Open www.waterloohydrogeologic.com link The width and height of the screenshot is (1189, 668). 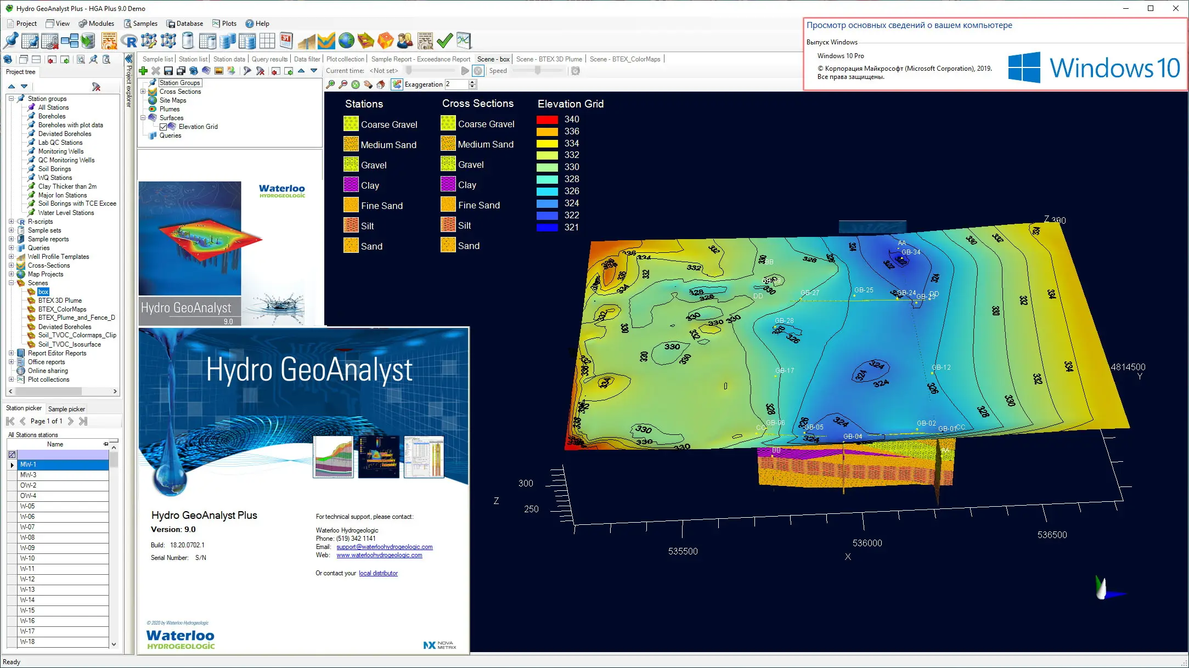379,555
